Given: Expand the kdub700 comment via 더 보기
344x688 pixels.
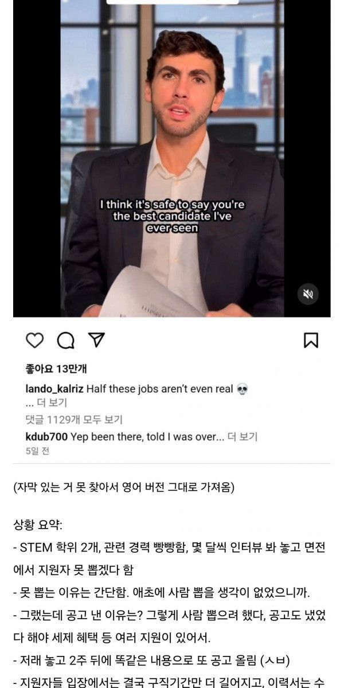Looking at the screenshot, I should click(x=243, y=437).
